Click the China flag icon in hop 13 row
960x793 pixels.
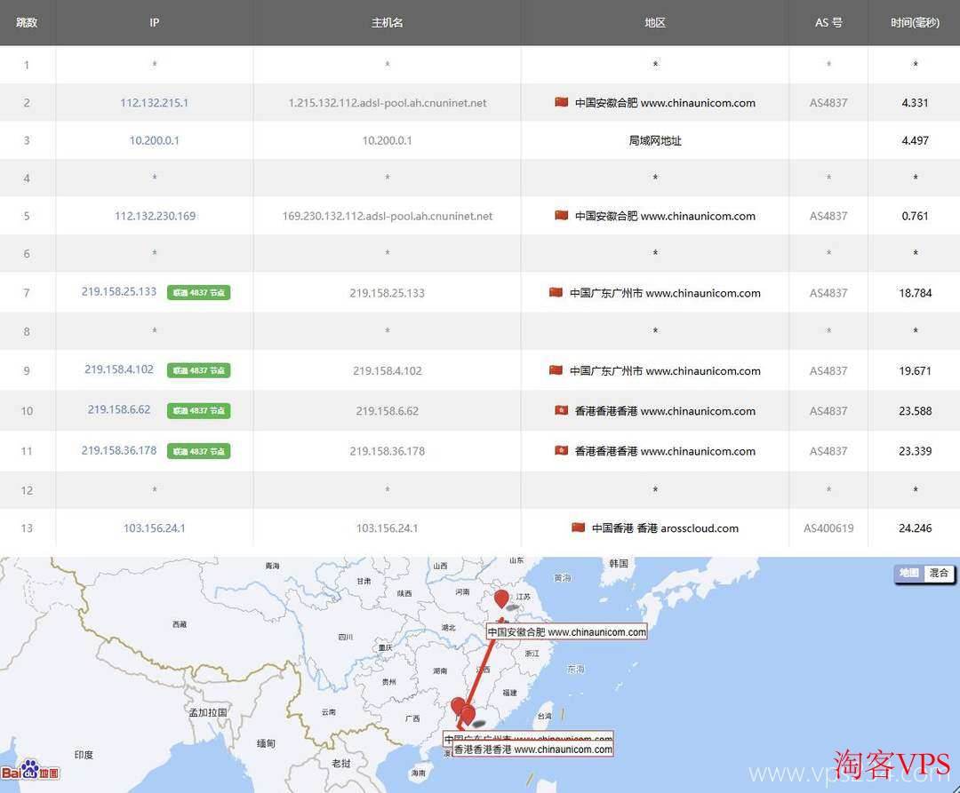click(x=578, y=527)
